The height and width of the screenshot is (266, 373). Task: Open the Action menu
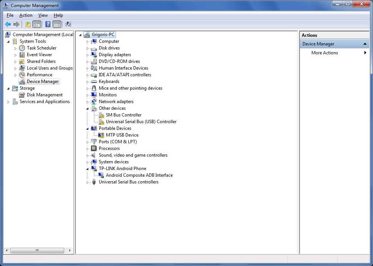tap(26, 15)
